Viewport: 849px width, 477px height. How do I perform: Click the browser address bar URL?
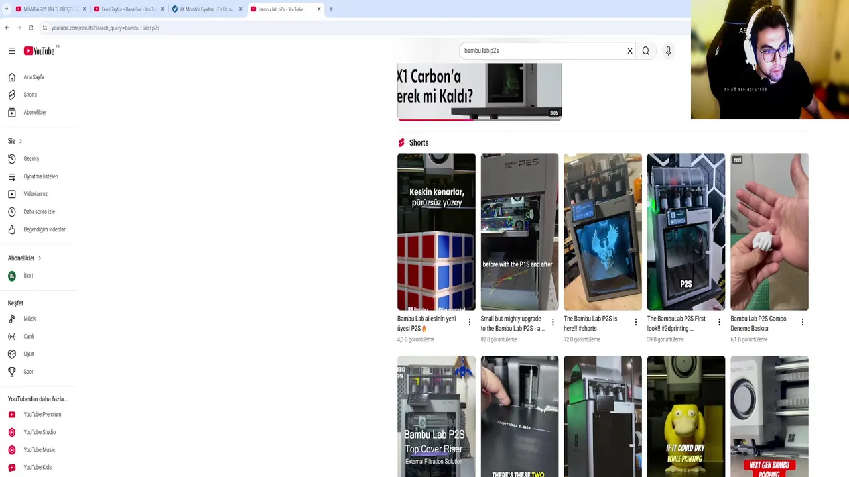[x=105, y=28]
